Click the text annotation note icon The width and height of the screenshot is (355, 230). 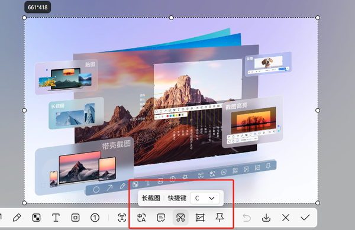tap(161, 218)
